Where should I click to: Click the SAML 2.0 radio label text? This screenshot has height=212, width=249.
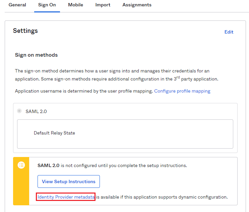[36, 111]
